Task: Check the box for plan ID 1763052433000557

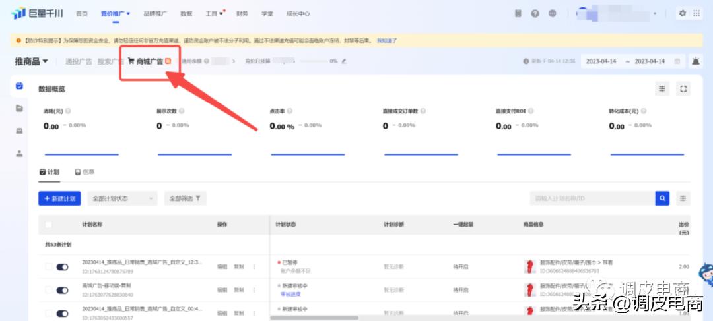Action: point(49,313)
